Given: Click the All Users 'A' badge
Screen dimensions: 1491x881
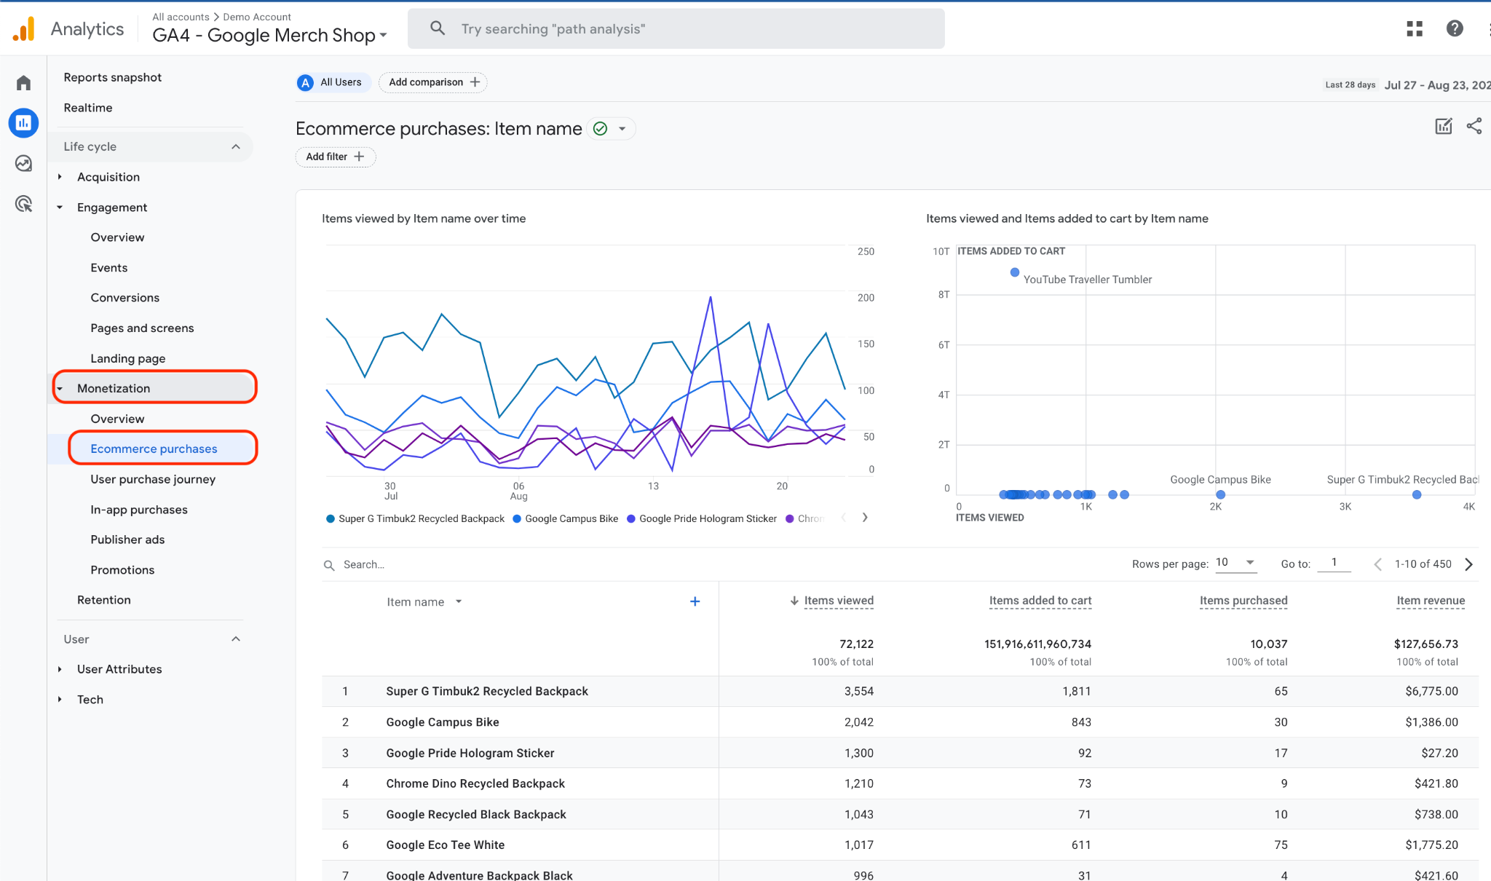Looking at the screenshot, I should 306,82.
